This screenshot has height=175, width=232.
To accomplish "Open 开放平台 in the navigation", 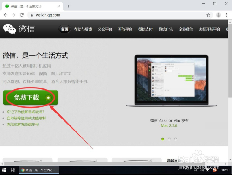I will tap(125, 29).
